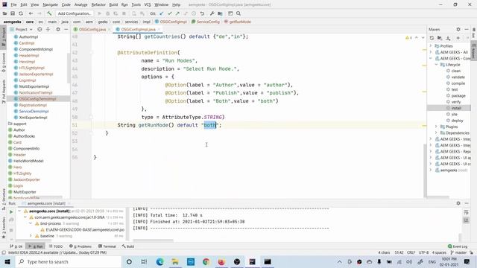
Task: Click Maven download sources icon
Action: tap(448, 38)
